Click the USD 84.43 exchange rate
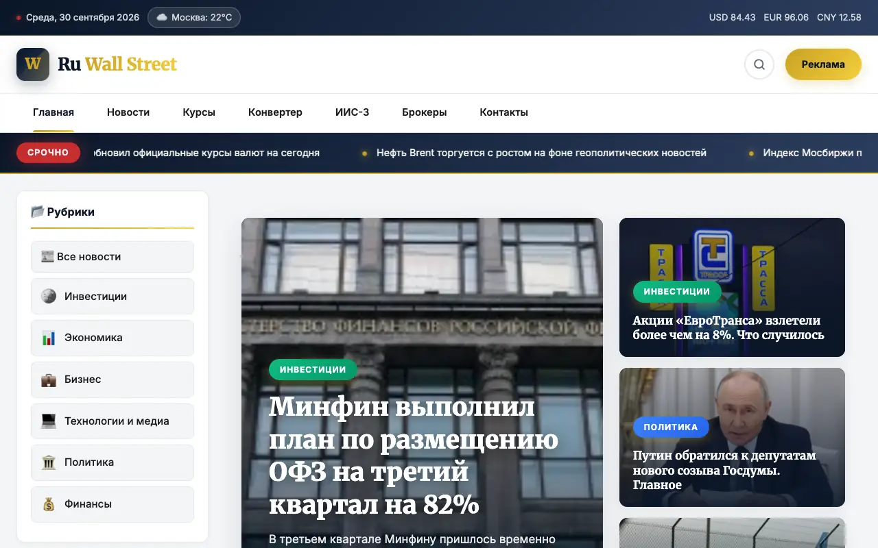The width and height of the screenshot is (878, 548). [x=732, y=17]
